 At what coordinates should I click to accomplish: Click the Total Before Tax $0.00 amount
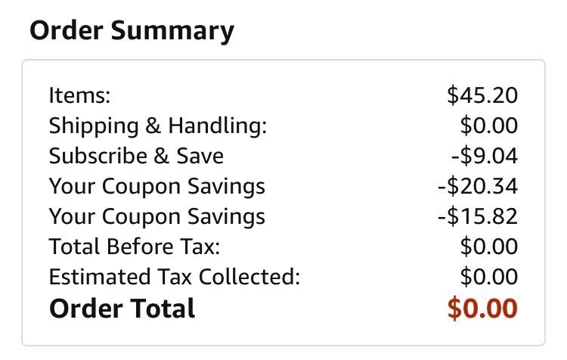coord(489,247)
